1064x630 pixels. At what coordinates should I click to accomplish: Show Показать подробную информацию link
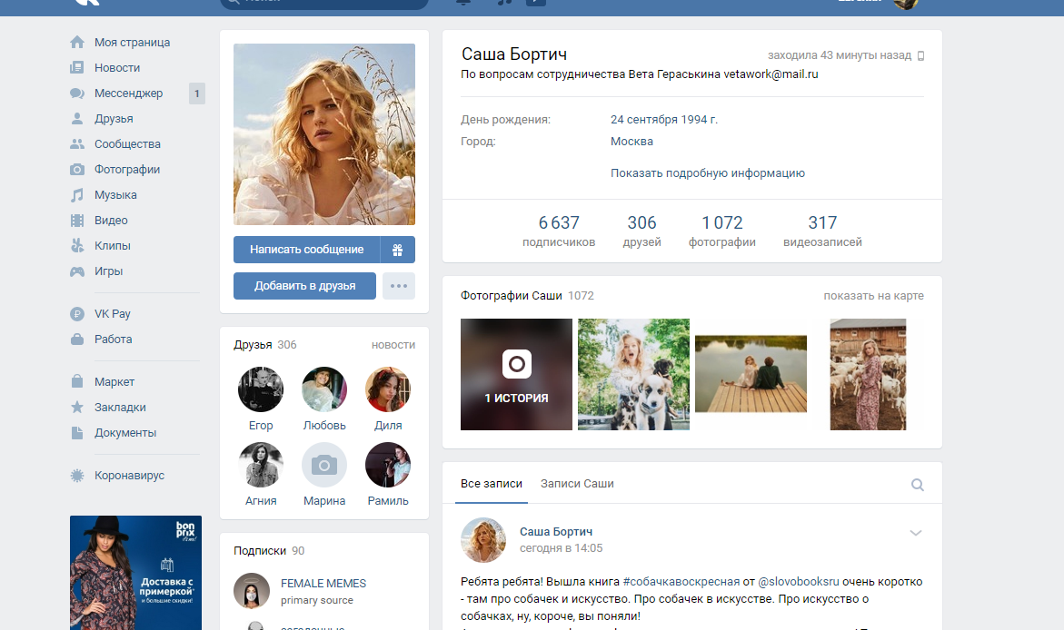tap(708, 172)
